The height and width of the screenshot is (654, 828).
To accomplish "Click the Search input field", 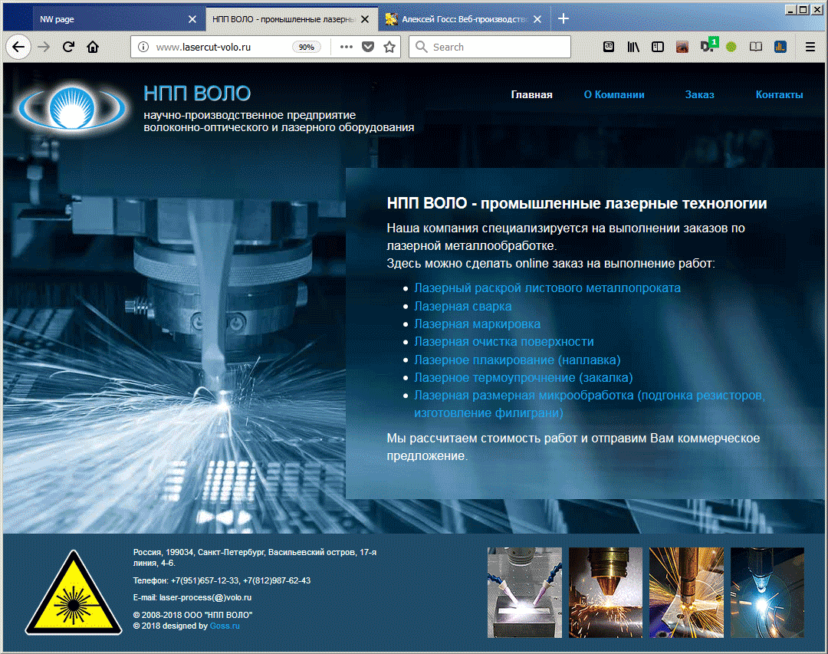I will (x=489, y=47).
